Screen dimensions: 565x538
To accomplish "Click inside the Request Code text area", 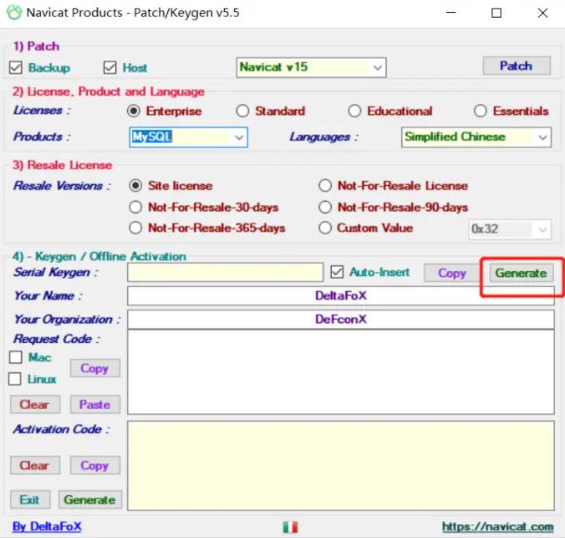I will coord(341,373).
